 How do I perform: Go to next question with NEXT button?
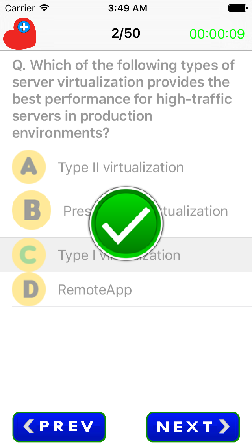[x=193, y=427]
